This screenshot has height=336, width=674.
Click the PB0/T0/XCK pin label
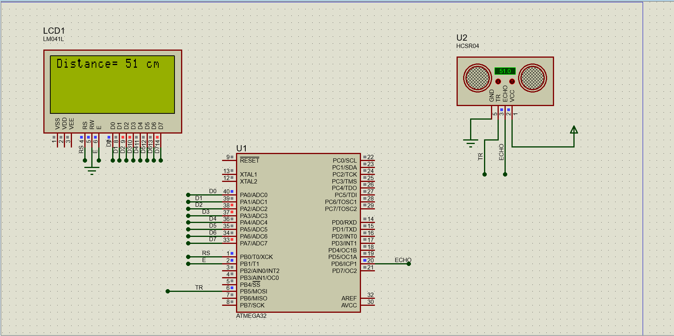[x=256, y=257]
